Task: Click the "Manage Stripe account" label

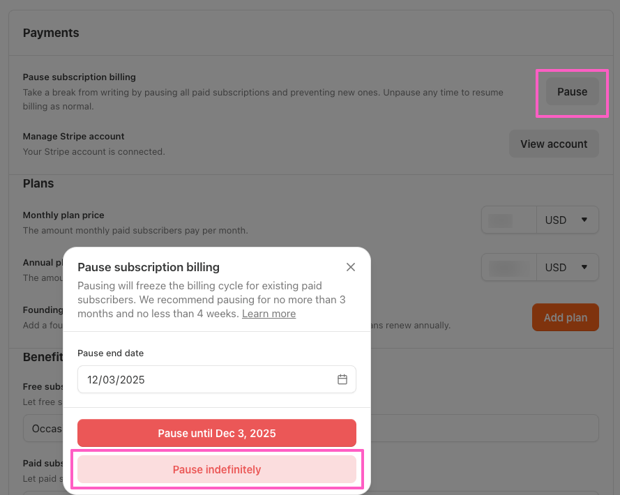Action: (73, 137)
